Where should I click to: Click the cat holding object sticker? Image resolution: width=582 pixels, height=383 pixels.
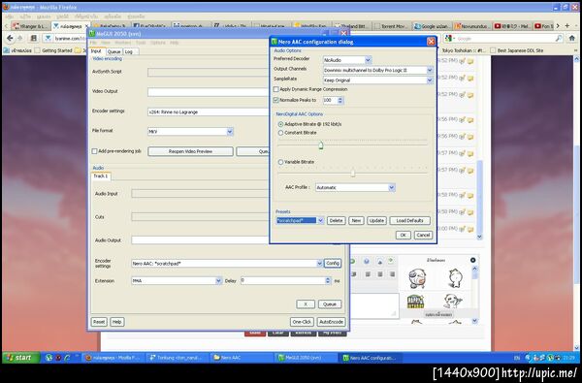point(452,301)
